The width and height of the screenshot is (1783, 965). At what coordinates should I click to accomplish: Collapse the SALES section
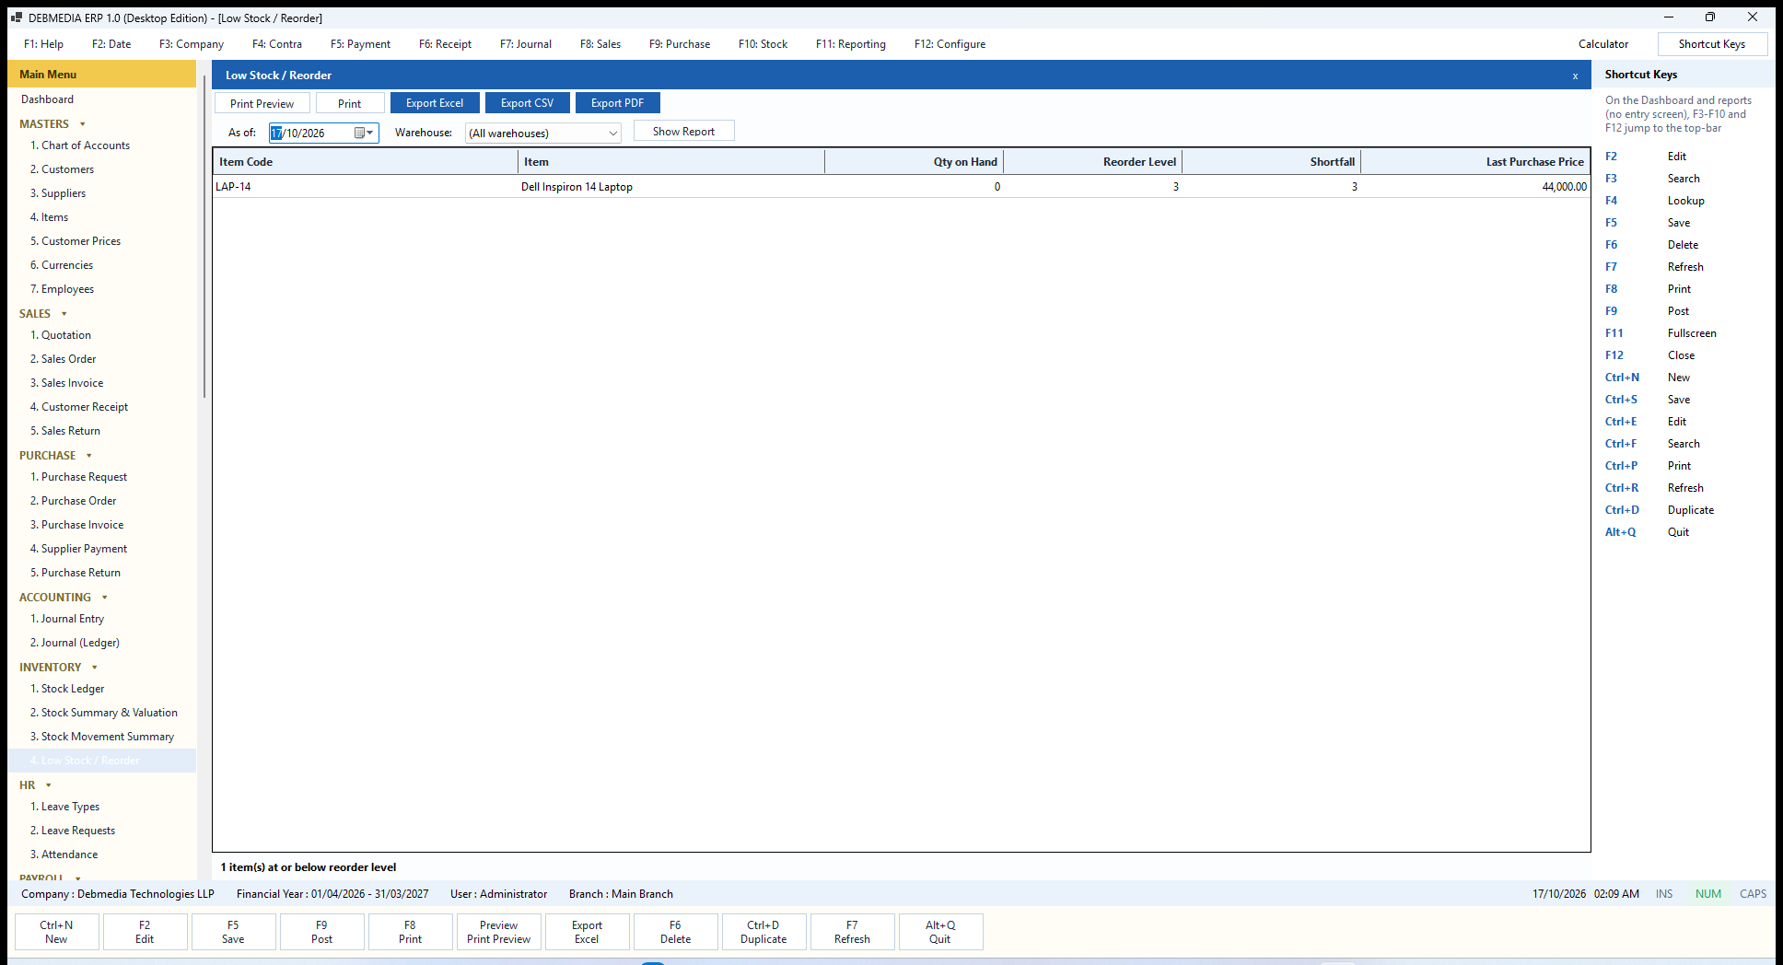[x=64, y=314]
